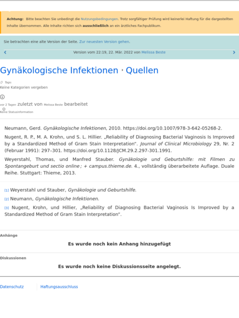239x318 pixels.
Task: Go to previous version arrow
Action: coord(5,53)
